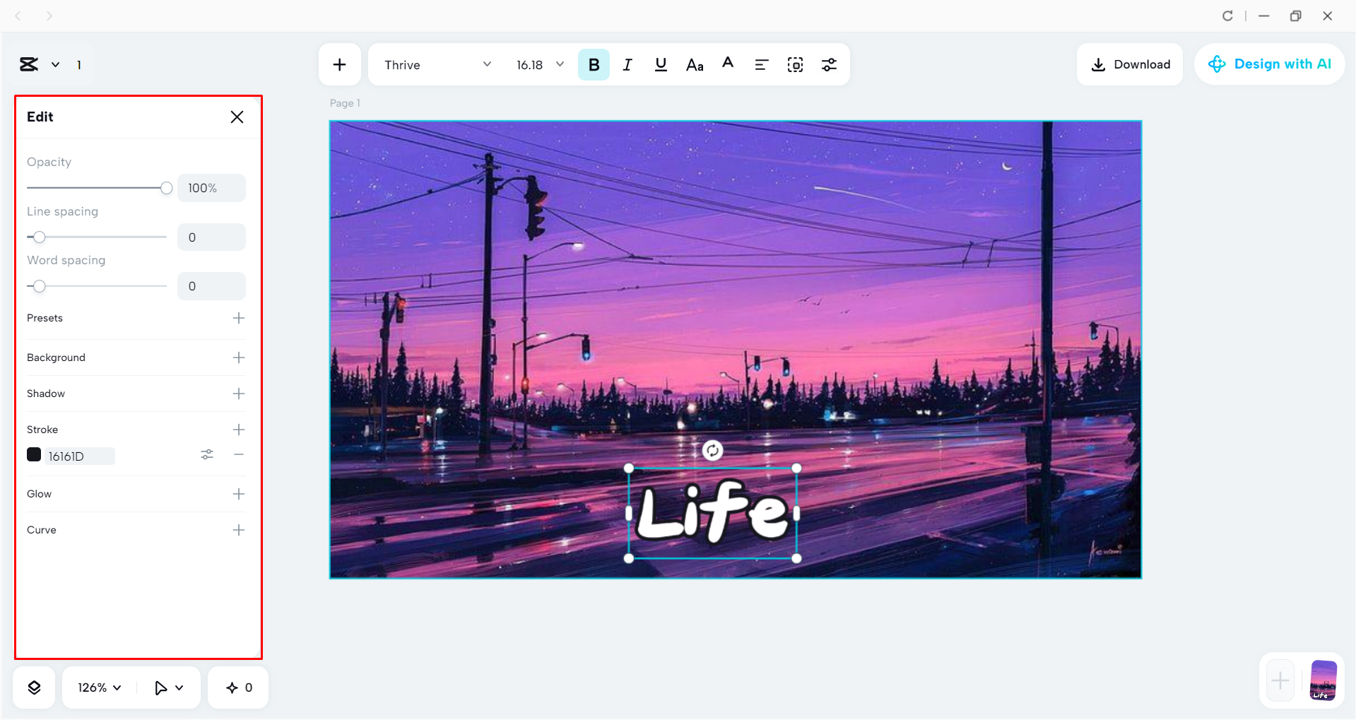Click the frame selection icon in the toolbar
The height and width of the screenshot is (720, 1356).
(x=795, y=64)
